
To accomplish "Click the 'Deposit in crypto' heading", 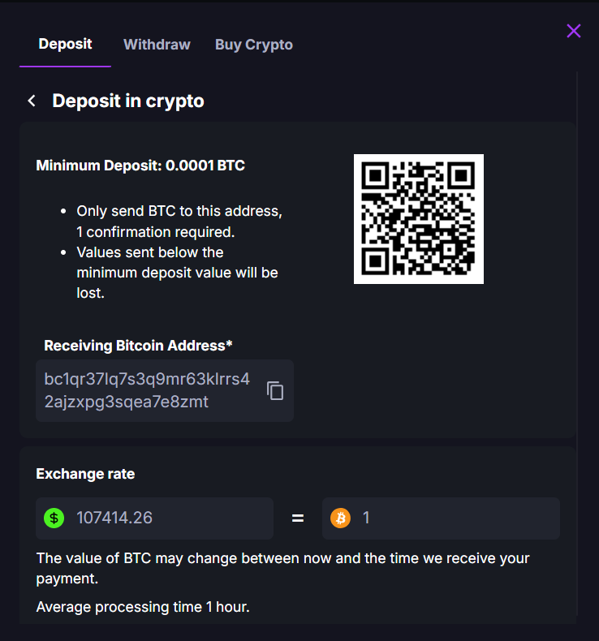I will pos(128,101).
